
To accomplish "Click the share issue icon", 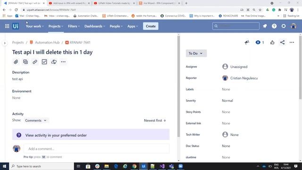I will [x=282, y=42].
